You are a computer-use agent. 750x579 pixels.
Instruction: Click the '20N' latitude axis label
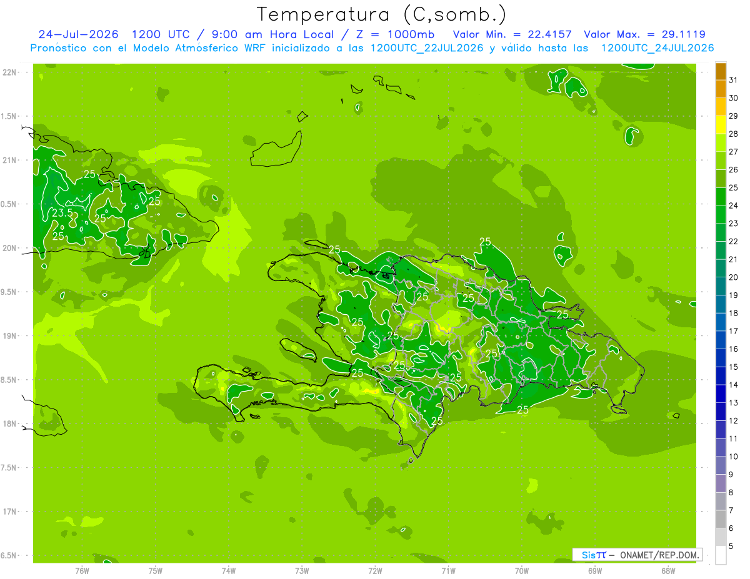(x=10, y=248)
